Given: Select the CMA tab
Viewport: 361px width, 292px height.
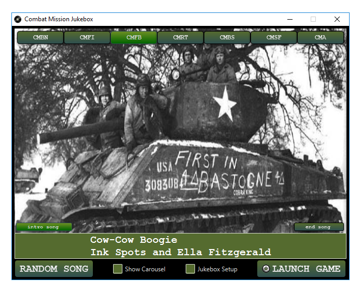Looking at the screenshot, I should coord(321,37).
